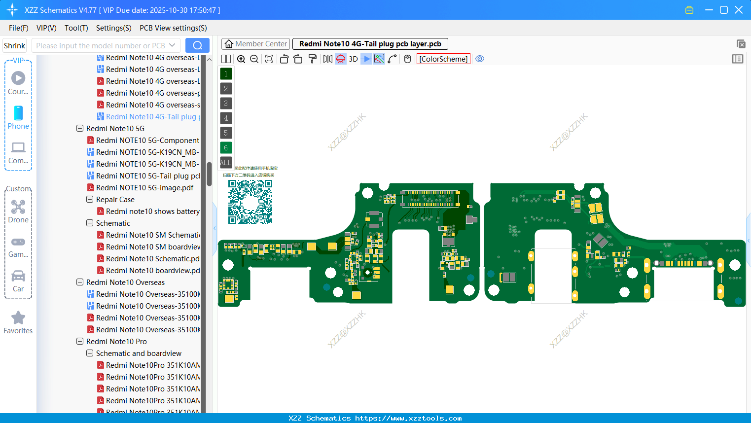The width and height of the screenshot is (751, 423).
Task: Activate the rotate left tool
Action: click(284, 59)
